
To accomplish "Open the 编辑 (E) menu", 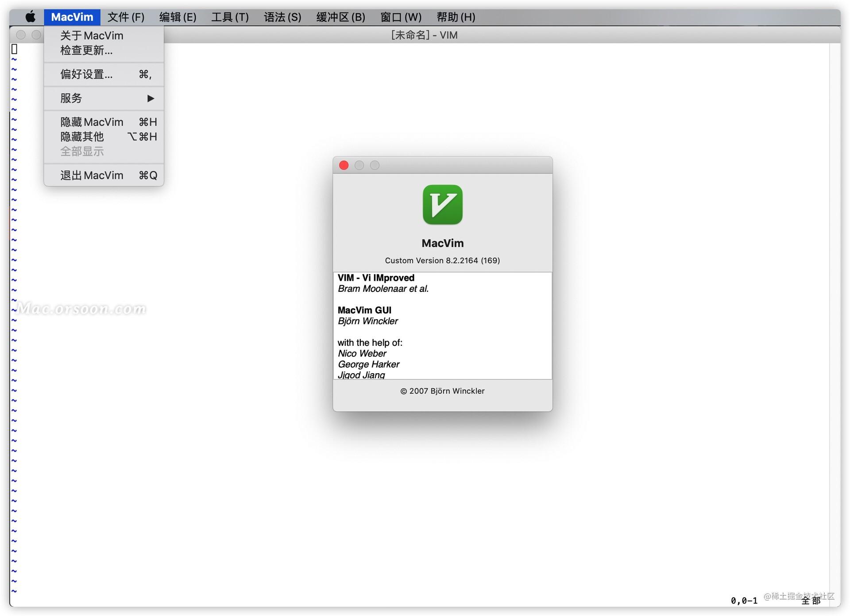I will [178, 17].
